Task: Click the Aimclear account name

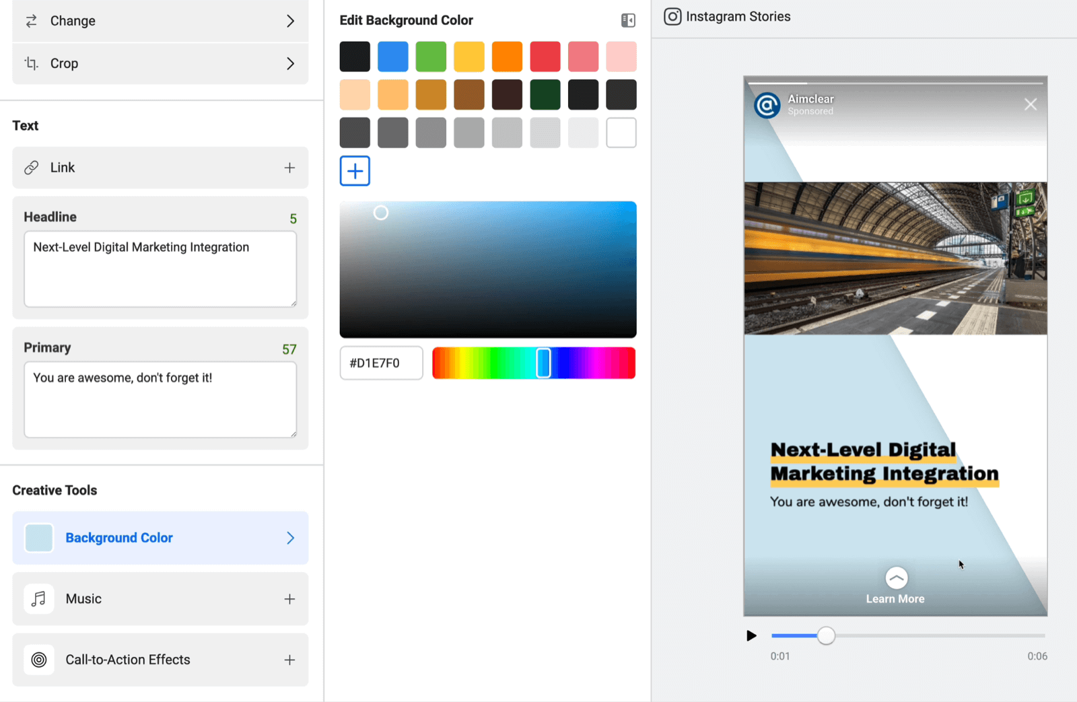Action: [x=810, y=99]
